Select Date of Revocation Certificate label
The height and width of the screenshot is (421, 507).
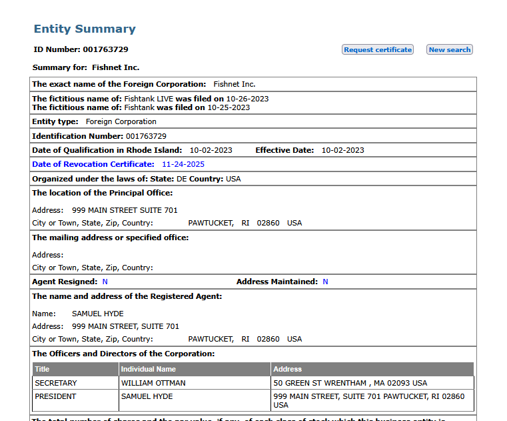point(93,164)
